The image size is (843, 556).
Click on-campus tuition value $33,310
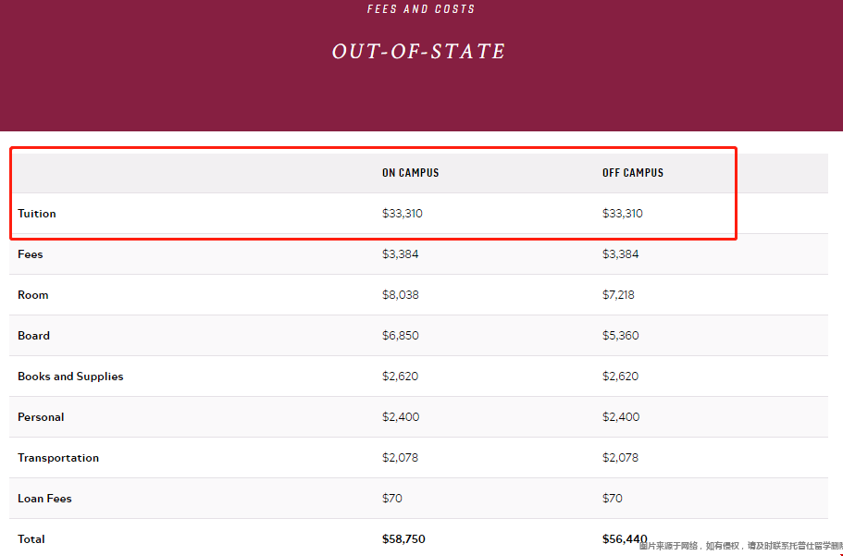click(403, 214)
